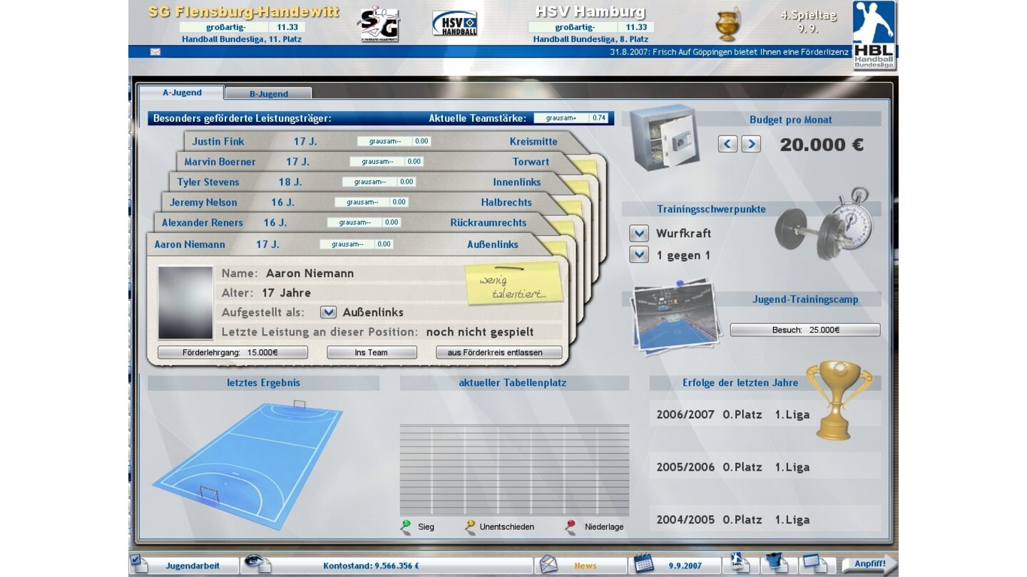Click the News label in bottom bar

[586, 566]
